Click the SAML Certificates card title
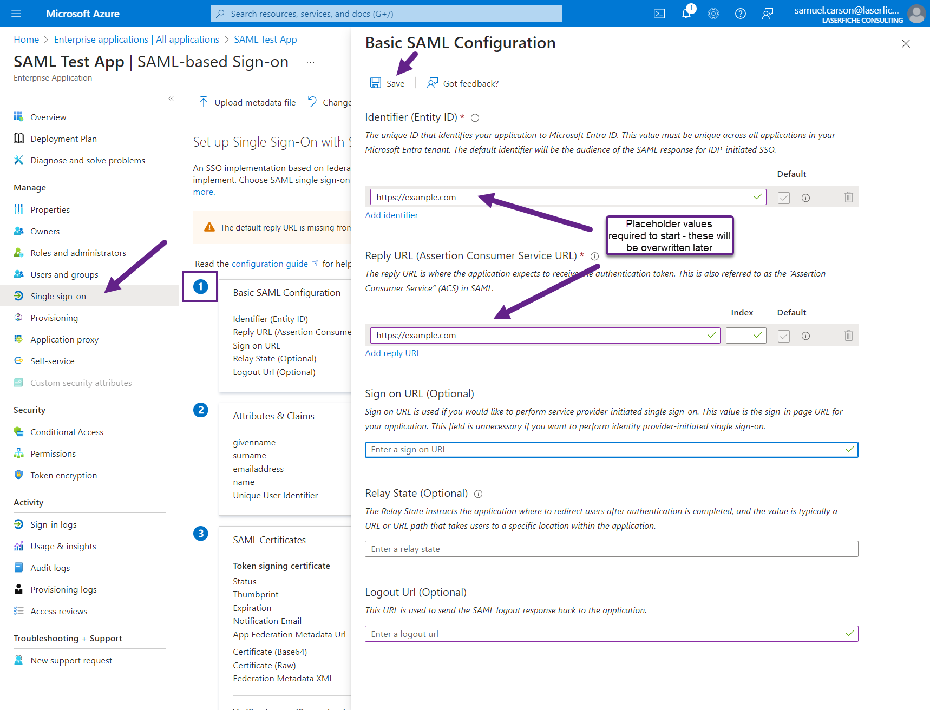Image resolution: width=930 pixels, height=710 pixels. click(x=269, y=540)
